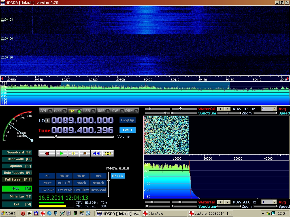
Task: Click the RF+13 gain button
Action: [118, 176]
